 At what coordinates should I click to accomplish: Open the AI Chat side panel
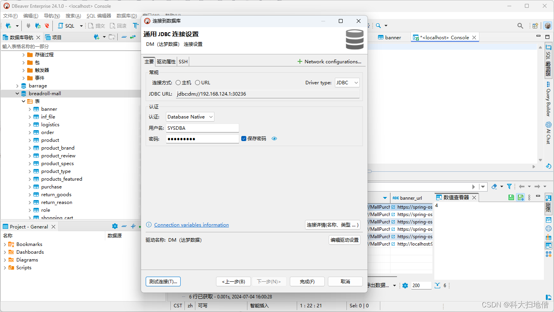point(548,133)
